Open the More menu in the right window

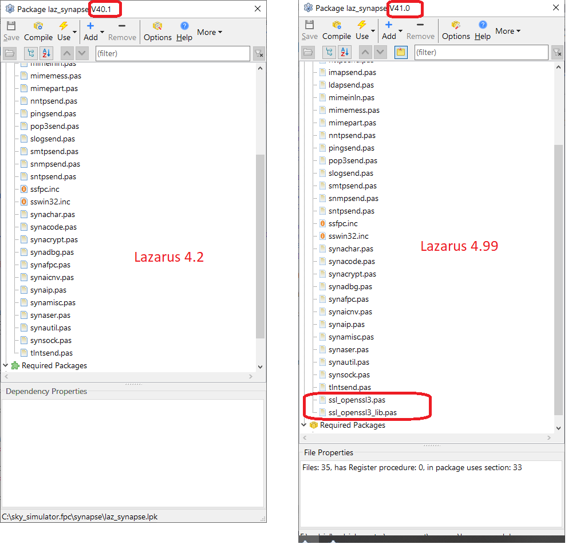[x=508, y=31]
